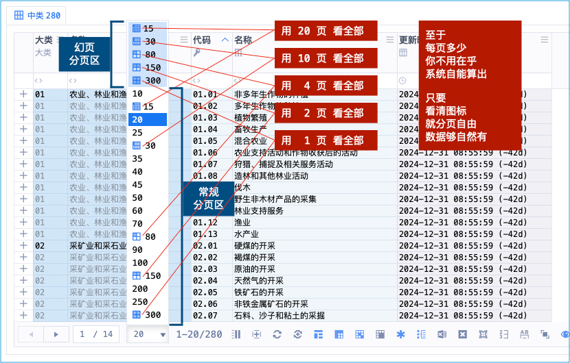Image resolution: width=570 pixels, height=363 pixels.
Task: Click the blue asterisk icon in toolbar
Action: pyautogui.click(x=400, y=334)
